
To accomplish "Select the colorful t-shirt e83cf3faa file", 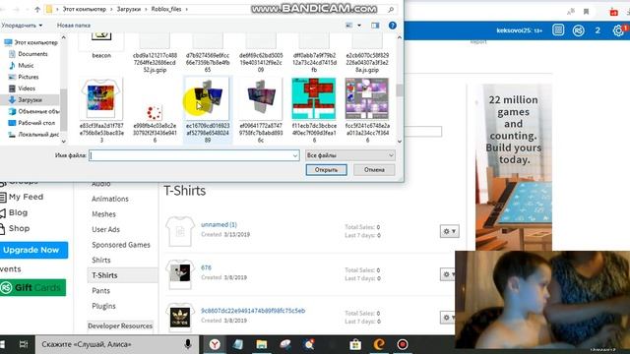I will 101,110.
